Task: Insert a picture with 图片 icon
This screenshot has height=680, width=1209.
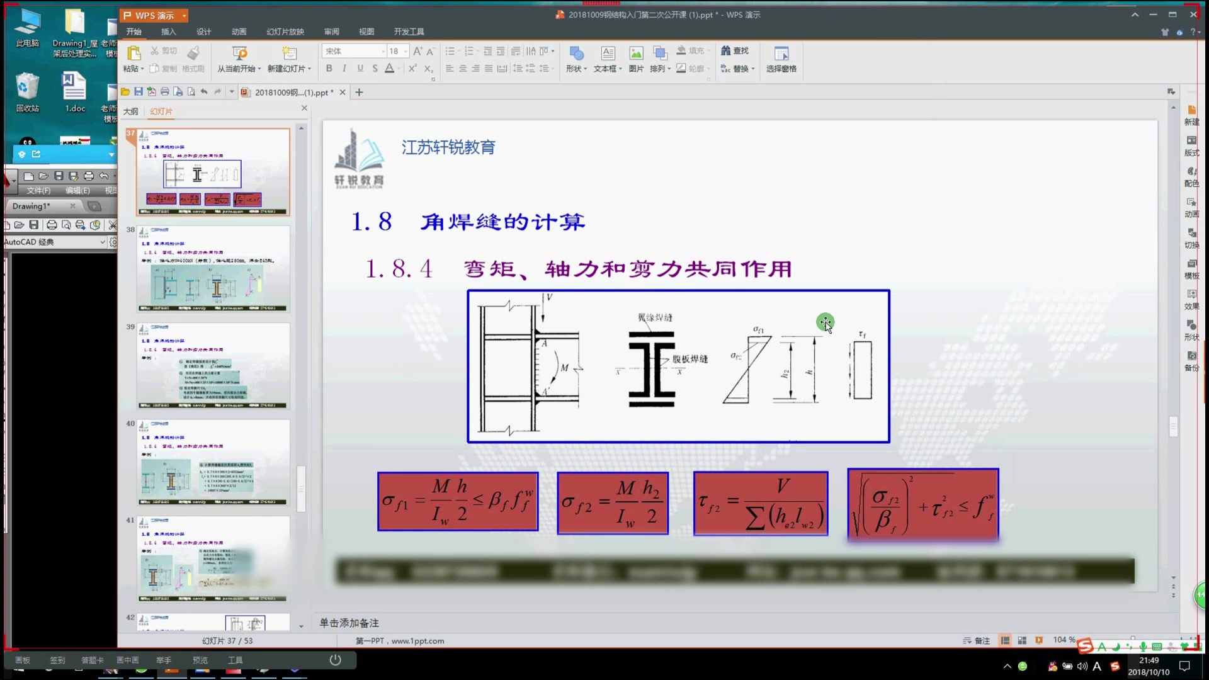Action: click(636, 54)
